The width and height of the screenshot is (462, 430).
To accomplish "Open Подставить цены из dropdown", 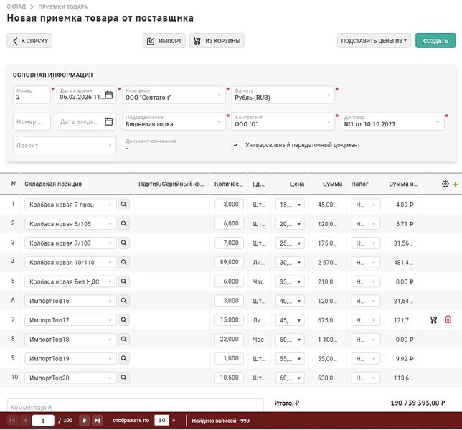I will (x=374, y=41).
